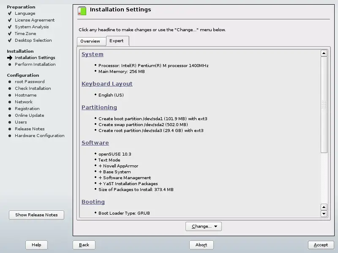Switch to the Overview tab
This screenshot has height=253, width=338.
click(91, 41)
